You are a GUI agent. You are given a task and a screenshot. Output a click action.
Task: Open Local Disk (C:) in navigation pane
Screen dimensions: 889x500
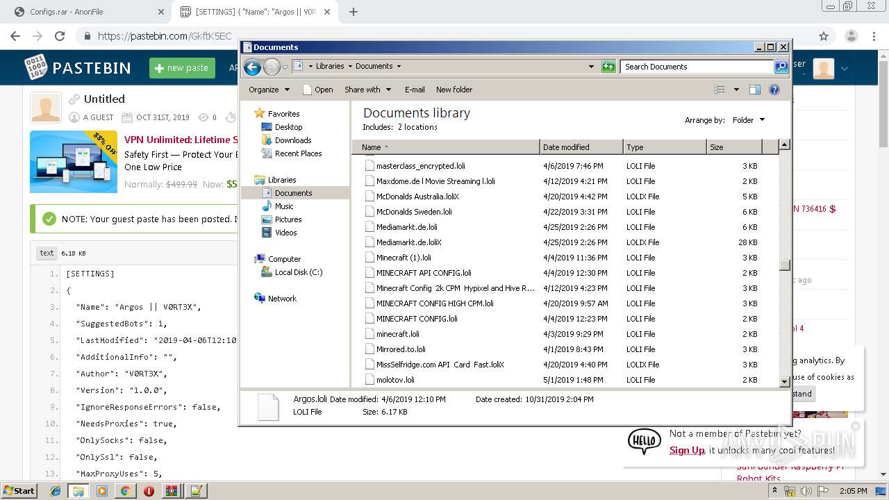[298, 272]
